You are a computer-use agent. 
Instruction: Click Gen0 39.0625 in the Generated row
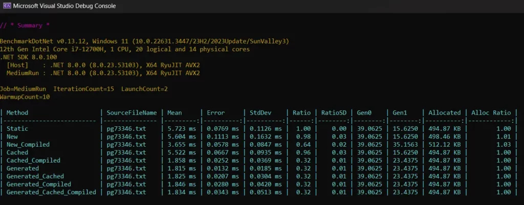pos(369,168)
